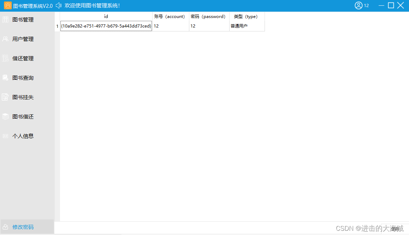
Task: Click the 用户管理 people icon
Action: coord(6,39)
